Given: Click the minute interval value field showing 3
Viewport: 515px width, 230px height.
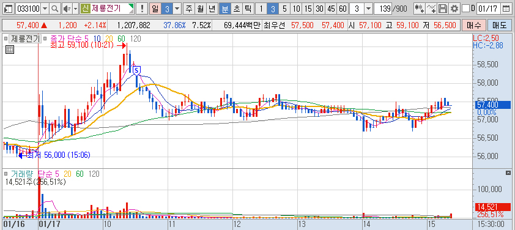Looking at the screenshot, I should tap(357, 9).
